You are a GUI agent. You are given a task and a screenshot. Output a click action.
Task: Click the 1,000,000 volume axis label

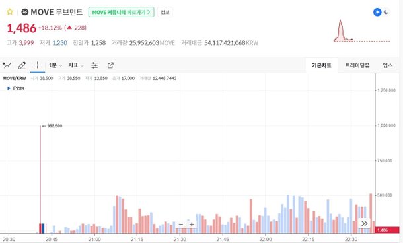386,125
